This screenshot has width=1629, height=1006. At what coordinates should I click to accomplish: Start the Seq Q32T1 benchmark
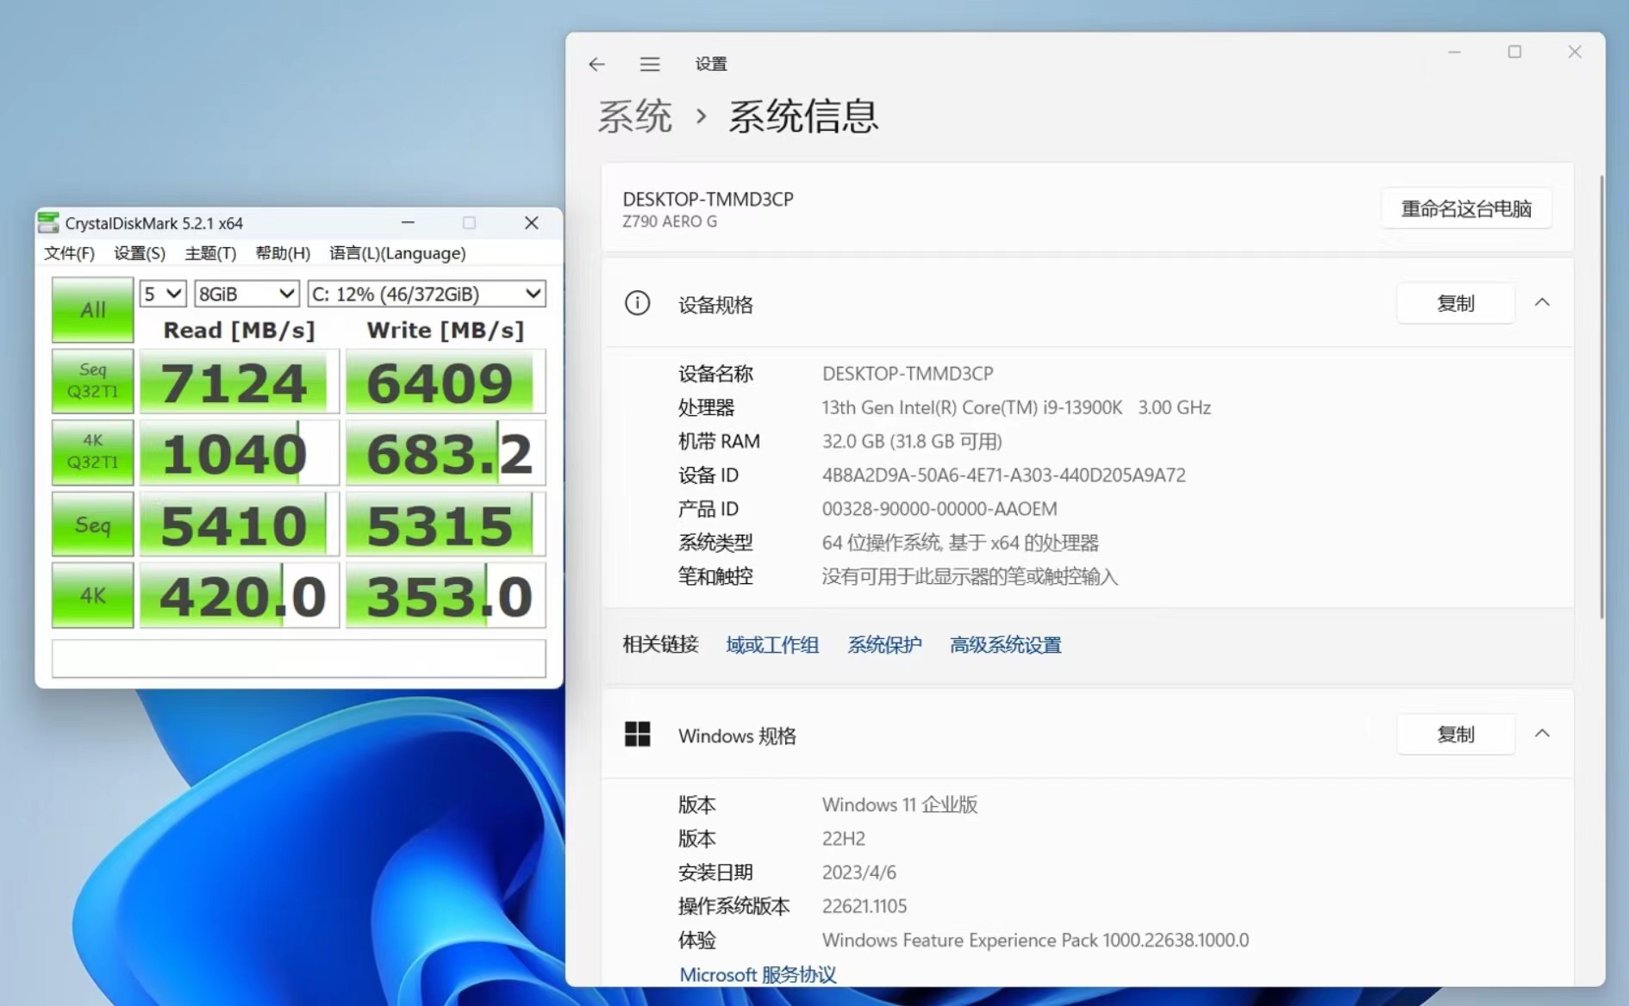pos(92,381)
